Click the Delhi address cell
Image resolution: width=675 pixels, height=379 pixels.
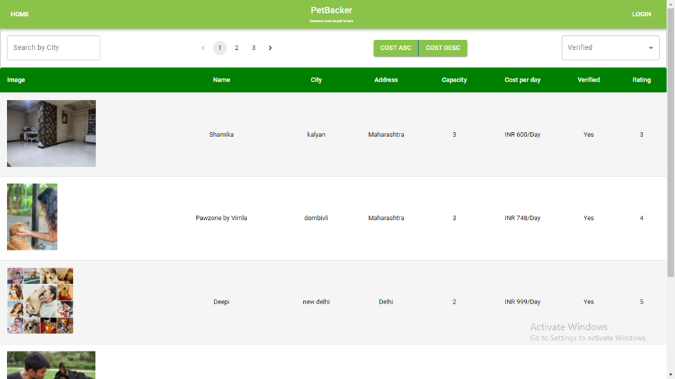point(386,302)
